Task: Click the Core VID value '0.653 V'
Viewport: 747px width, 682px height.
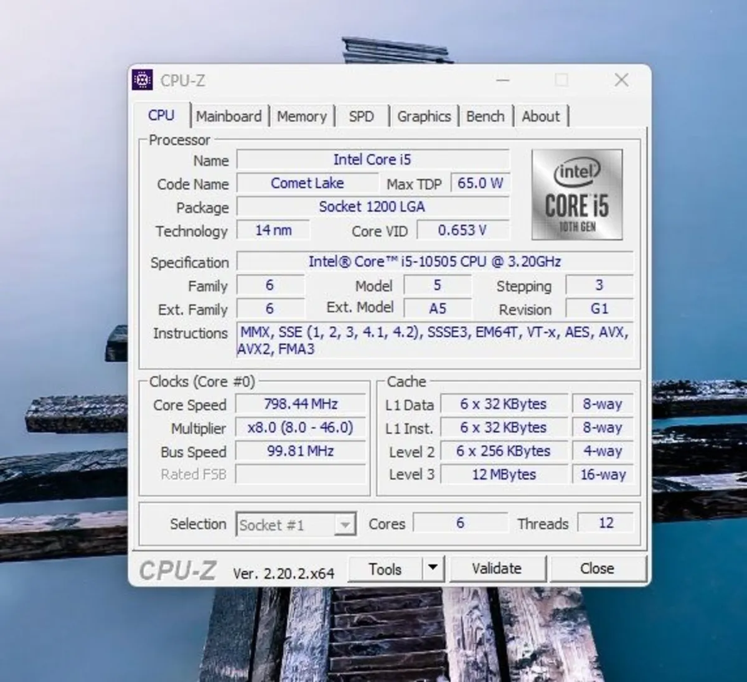Action: (x=463, y=230)
